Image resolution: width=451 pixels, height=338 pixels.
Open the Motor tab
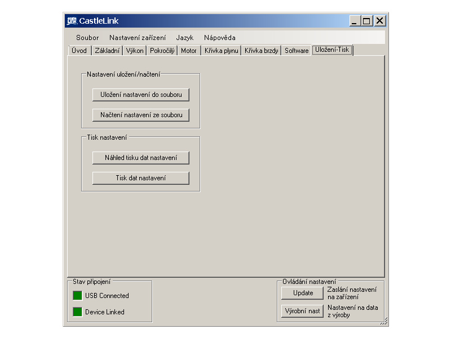[x=189, y=51]
